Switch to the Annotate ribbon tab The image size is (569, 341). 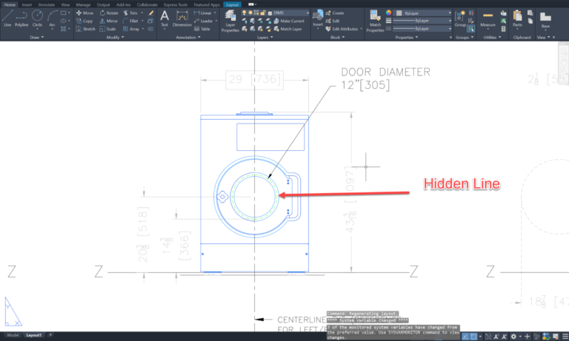pos(47,4)
